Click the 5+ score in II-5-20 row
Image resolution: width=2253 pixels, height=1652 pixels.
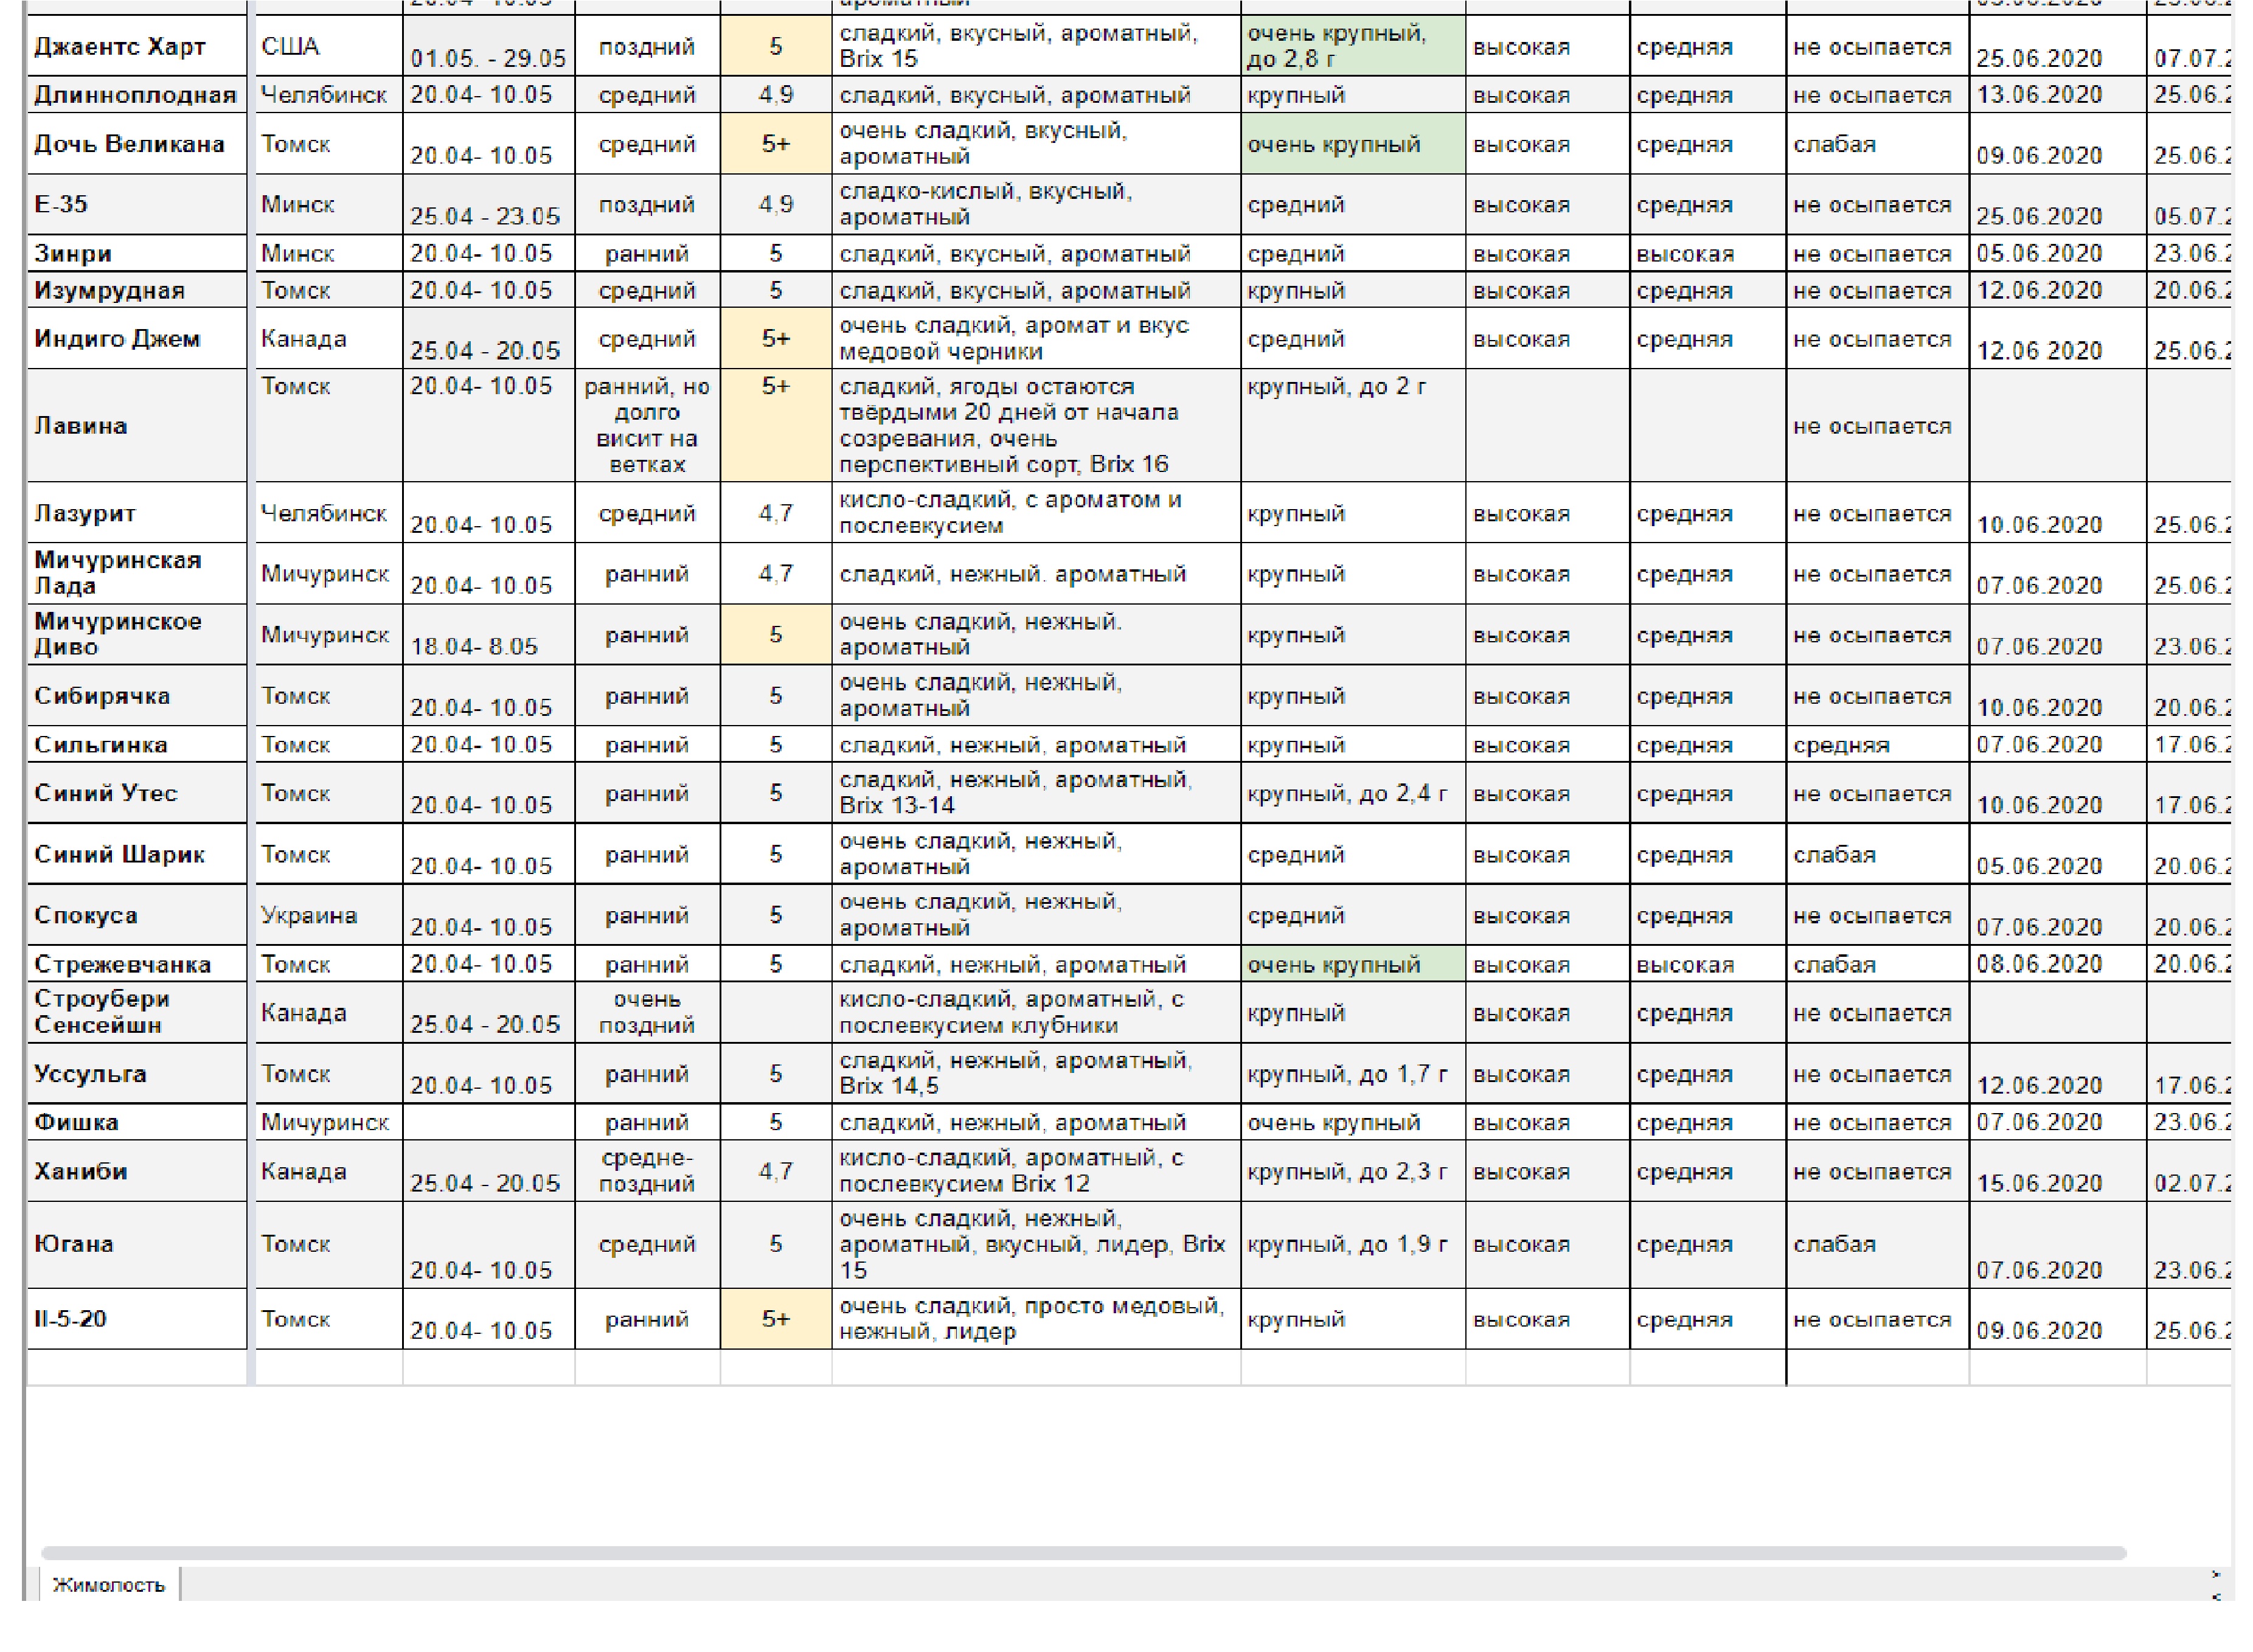776,1318
